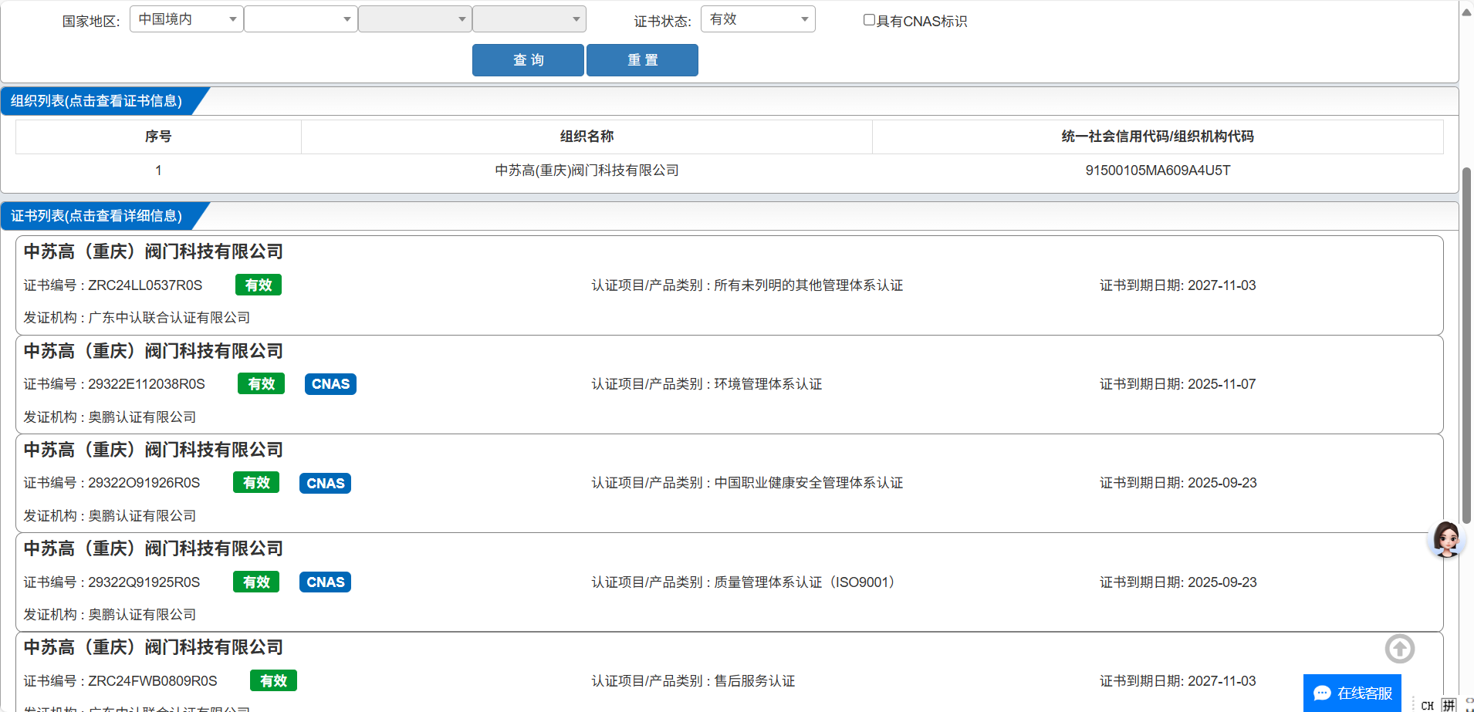The height and width of the screenshot is (712, 1474).
Task: Click CNAS badge on certificate 29322O91926R0S
Action: coord(325,484)
